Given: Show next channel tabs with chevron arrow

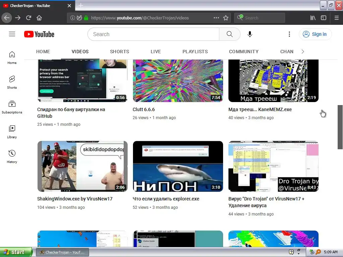Looking at the screenshot, I should tap(303, 52).
